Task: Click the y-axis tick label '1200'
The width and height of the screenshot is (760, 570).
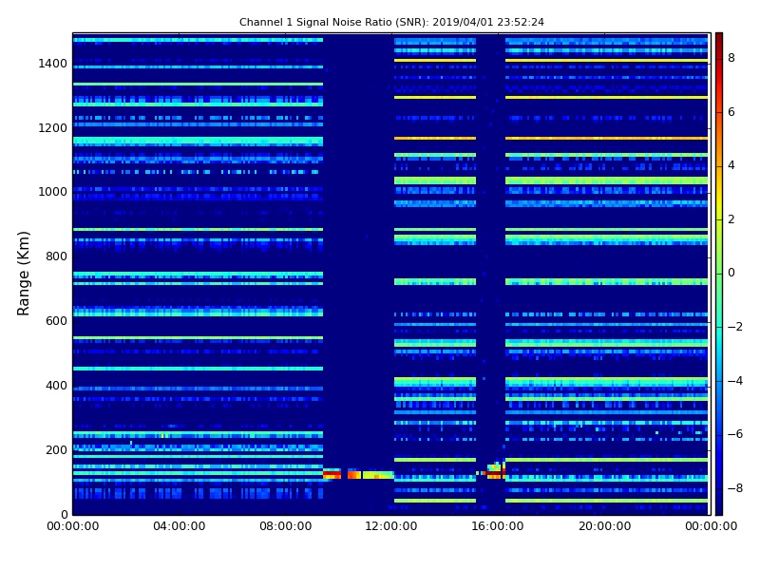Action: 53,128
